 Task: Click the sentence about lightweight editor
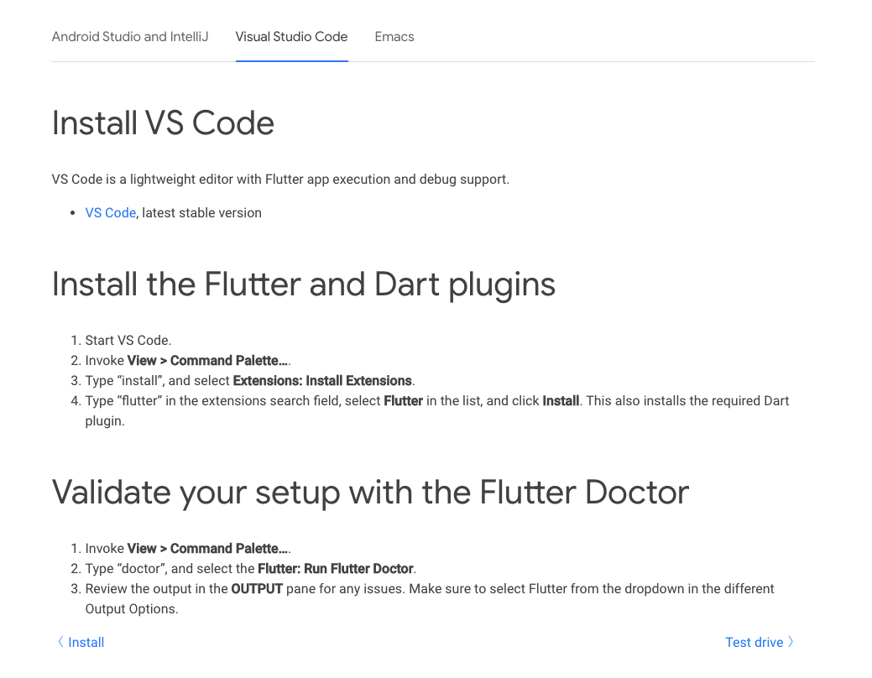point(280,179)
